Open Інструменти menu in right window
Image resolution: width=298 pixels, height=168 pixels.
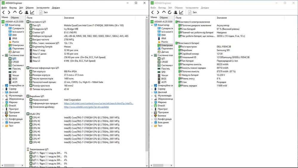click(x=192, y=8)
